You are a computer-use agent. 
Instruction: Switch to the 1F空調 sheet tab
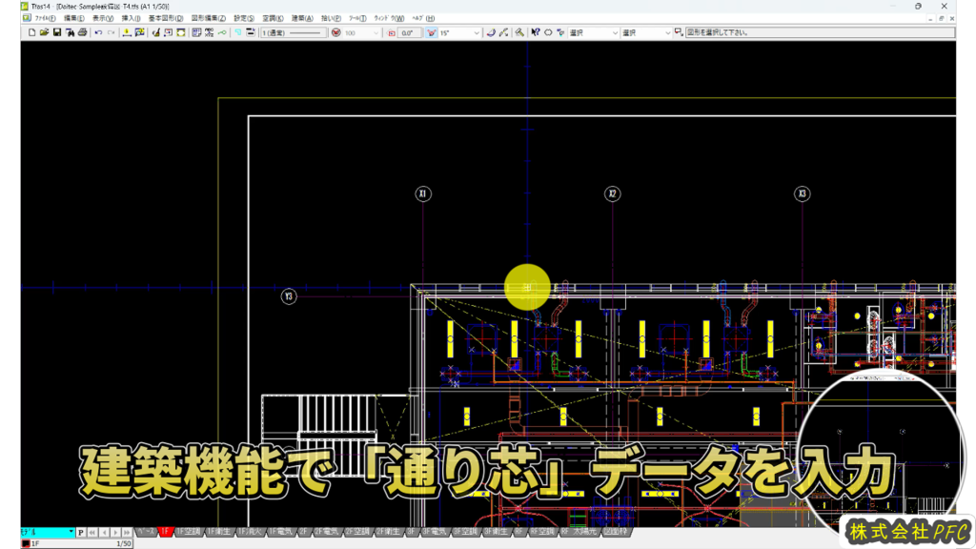[x=188, y=532]
